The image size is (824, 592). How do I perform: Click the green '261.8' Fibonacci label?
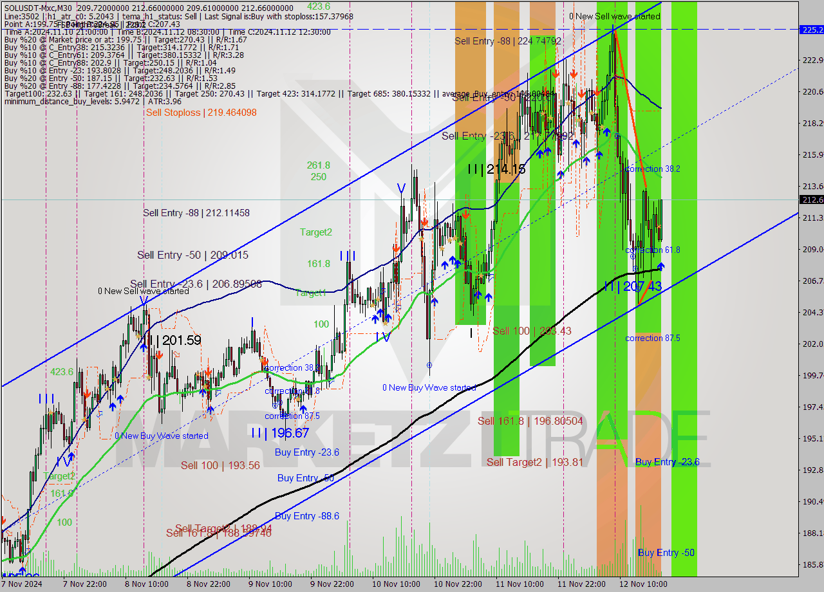(318, 165)
